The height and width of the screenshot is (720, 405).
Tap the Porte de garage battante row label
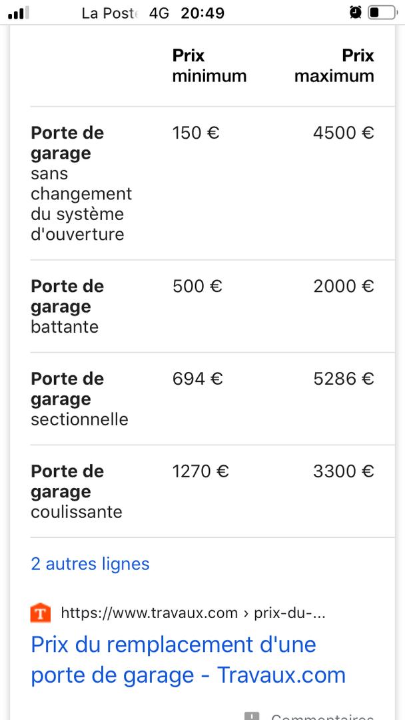pos(67,306)
